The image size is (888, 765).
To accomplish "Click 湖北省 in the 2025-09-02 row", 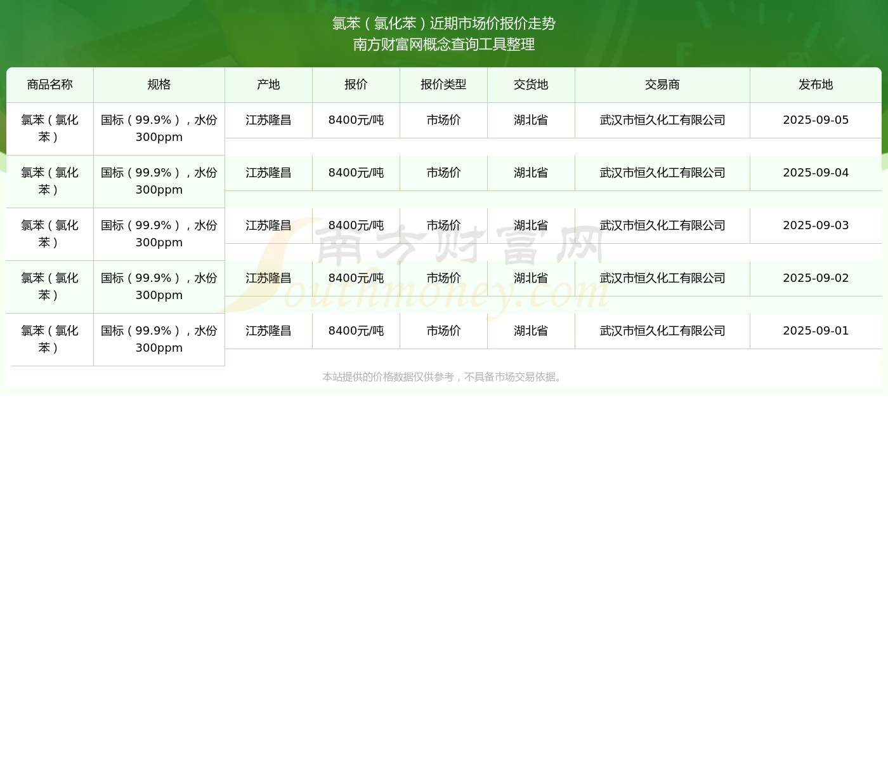I will pyautogui.click(x=532, y=278).
